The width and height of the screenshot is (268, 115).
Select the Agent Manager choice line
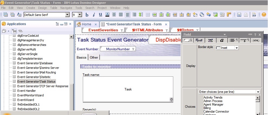213,104
